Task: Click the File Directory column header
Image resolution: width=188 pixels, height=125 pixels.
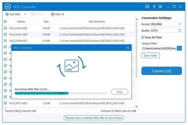Action: [97, 22]
